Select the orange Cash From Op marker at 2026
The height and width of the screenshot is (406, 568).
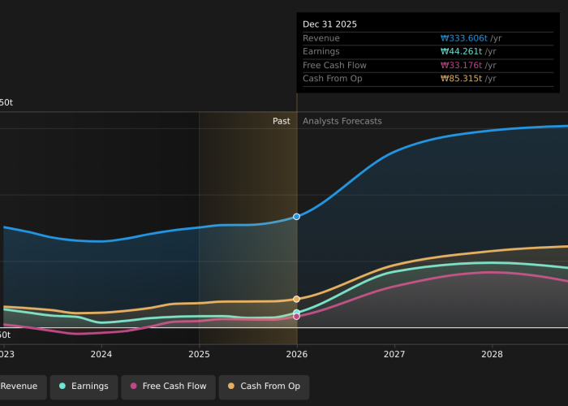pos(297,299)
